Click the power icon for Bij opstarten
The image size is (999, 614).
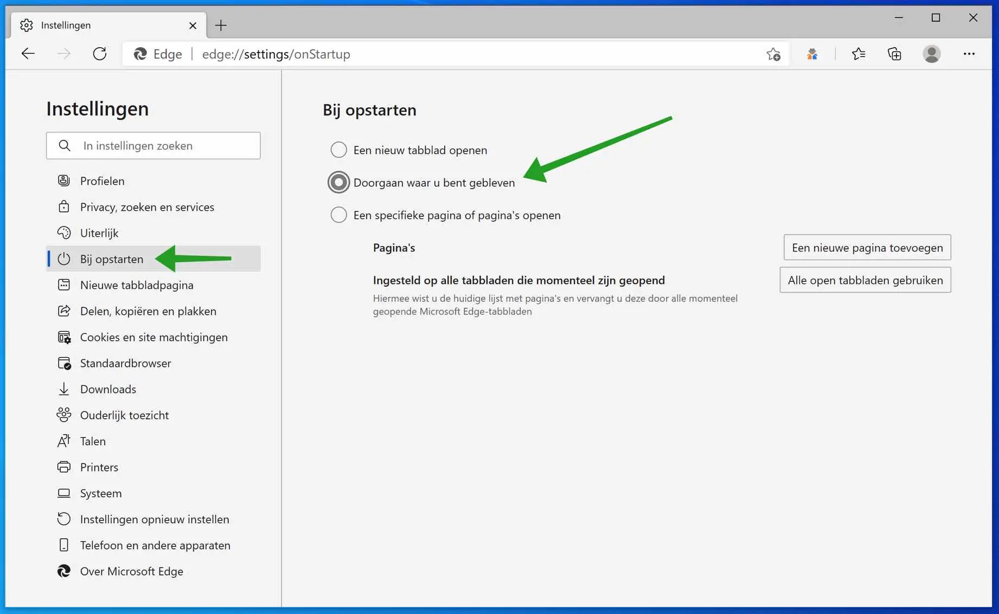64,258
